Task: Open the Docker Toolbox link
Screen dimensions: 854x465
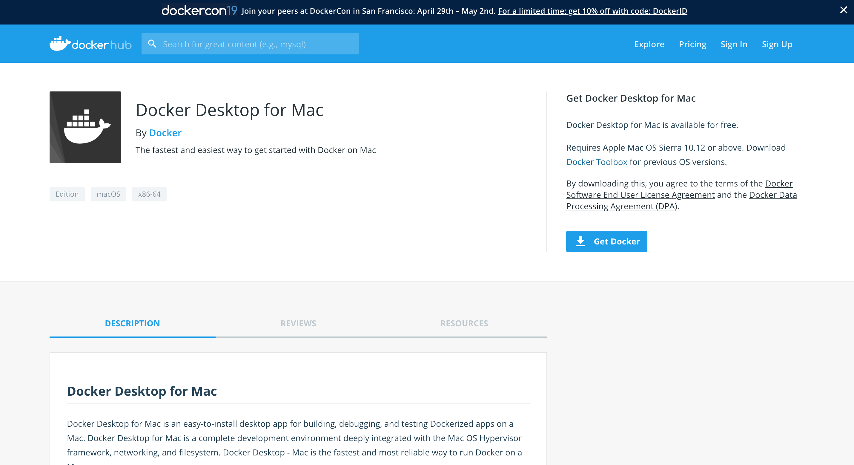Action: [x=596, y=162]
